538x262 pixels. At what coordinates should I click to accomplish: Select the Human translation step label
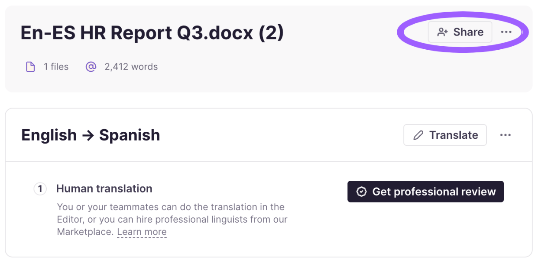tap(104, 189)
